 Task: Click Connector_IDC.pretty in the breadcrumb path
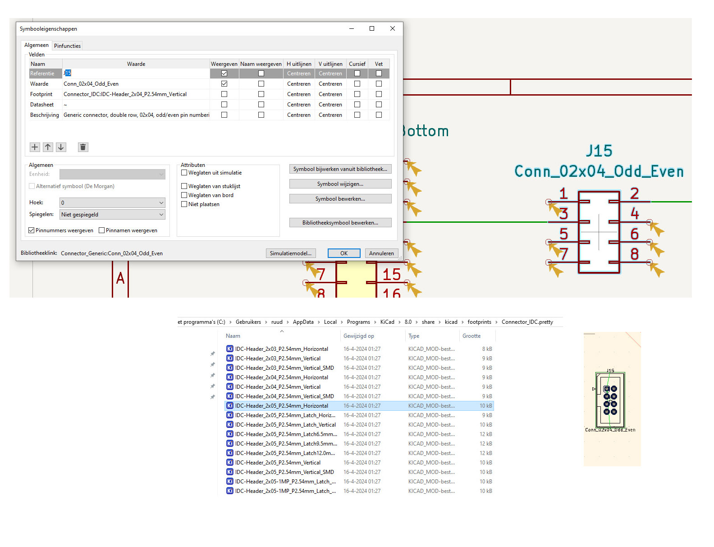[527, 322]
